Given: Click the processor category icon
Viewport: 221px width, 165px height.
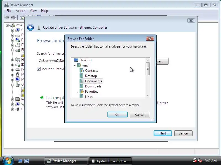Looking at the screenshot, I should (18, 99).
